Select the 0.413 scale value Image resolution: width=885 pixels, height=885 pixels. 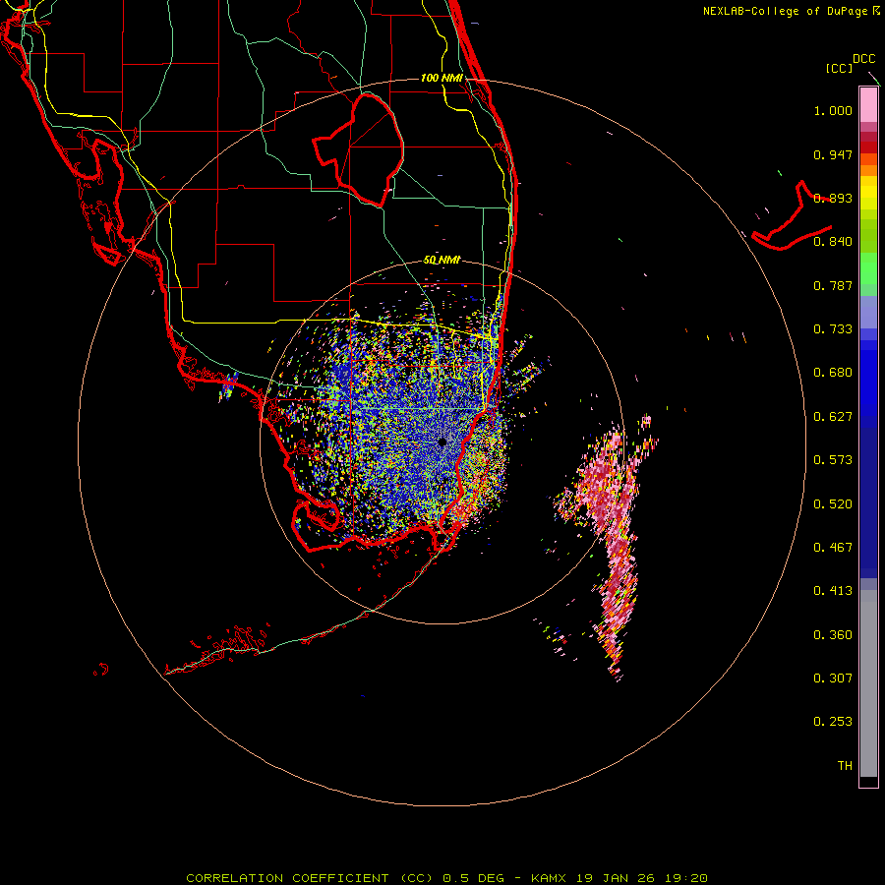833,591
